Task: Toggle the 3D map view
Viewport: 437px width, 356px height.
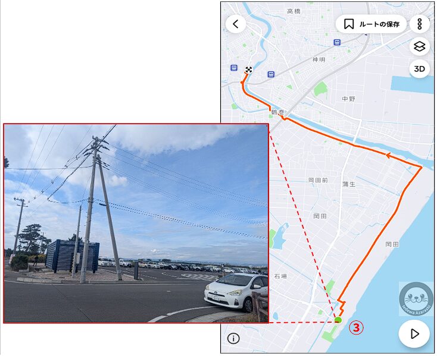Action: point(420,69)
